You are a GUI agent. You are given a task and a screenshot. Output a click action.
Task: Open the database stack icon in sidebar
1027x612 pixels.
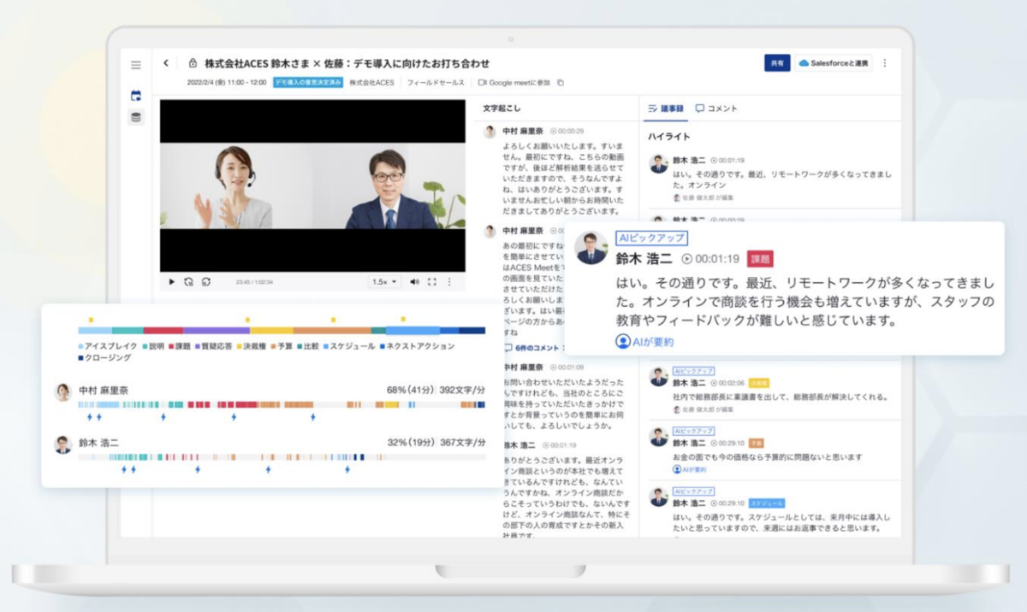click(136, 117)
